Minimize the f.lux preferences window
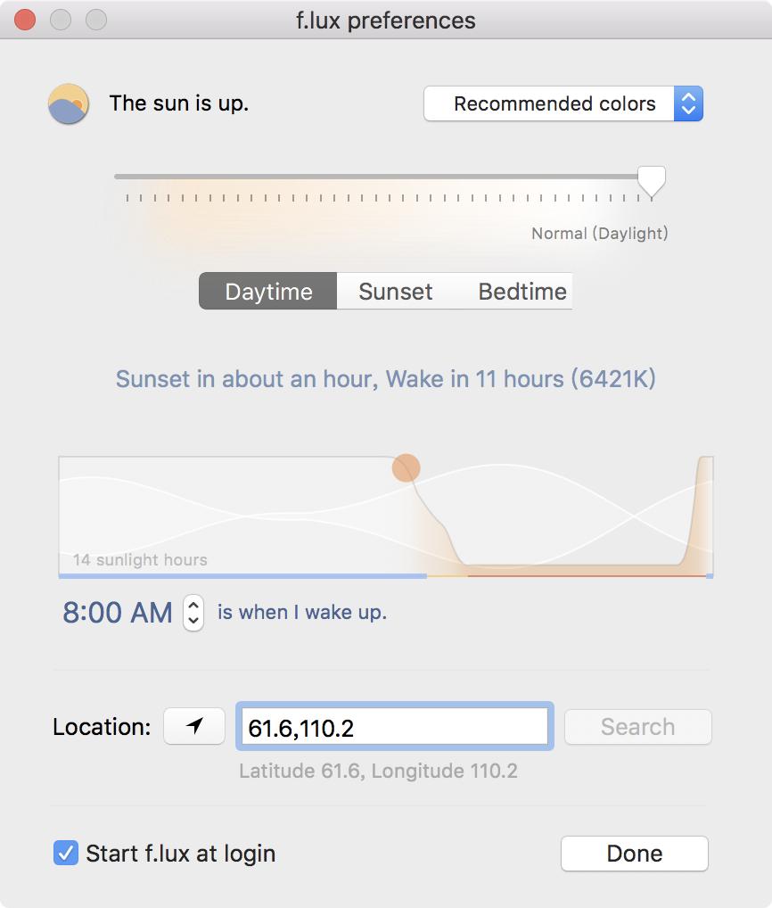This screenshot has height=908, width=772. [61, 20]
